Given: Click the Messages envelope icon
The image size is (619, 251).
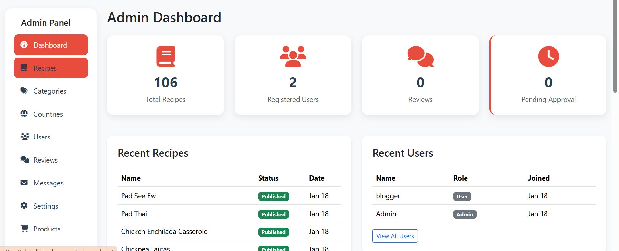Looking at the screenshot, I should click(24, 183).
